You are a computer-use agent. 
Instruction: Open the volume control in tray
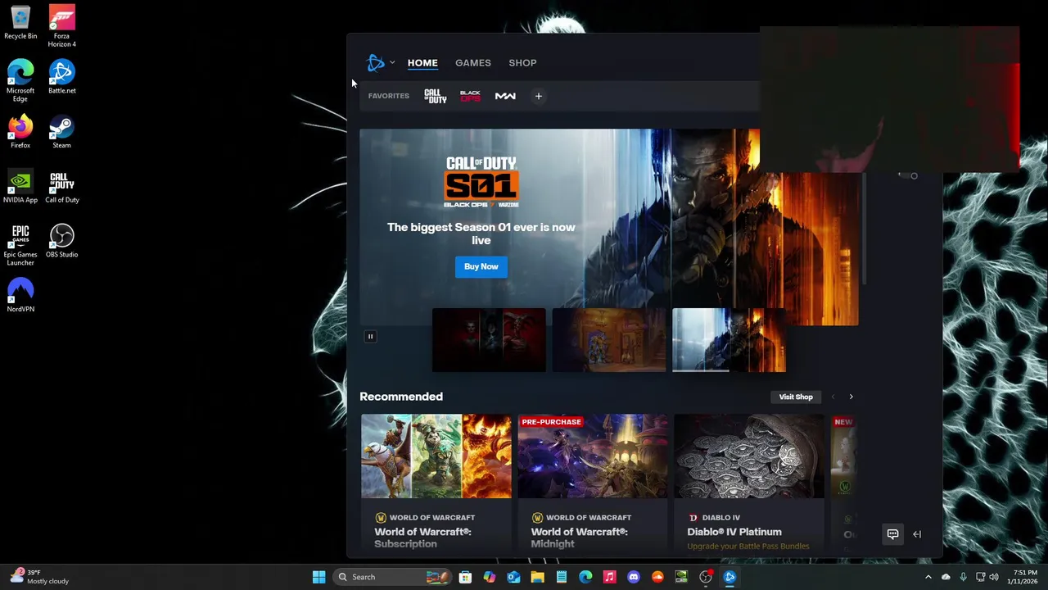(994, 577)
